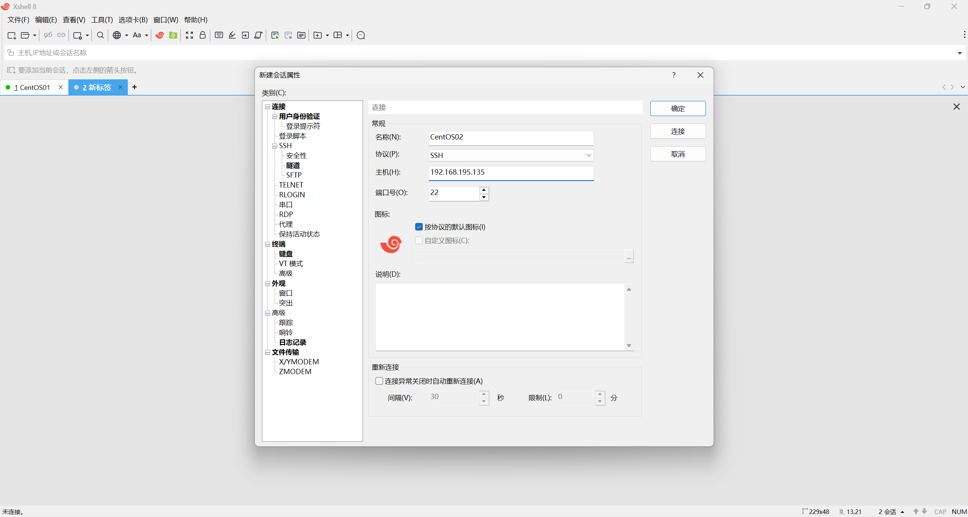Tick the custom icon checkbox
The height and width of the screenshot is (517, 968).
(x=419, y=240)
